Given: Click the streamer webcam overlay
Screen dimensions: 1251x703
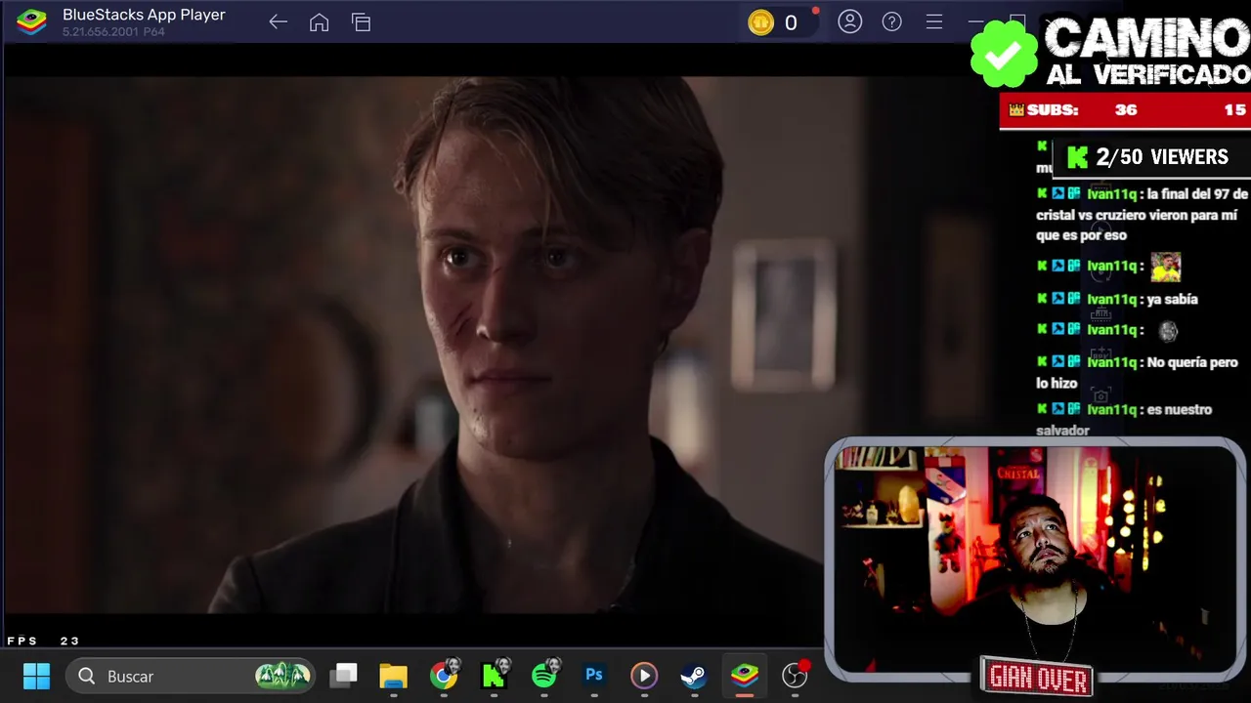Looking at the screenshot, I should coord(1034,559).
